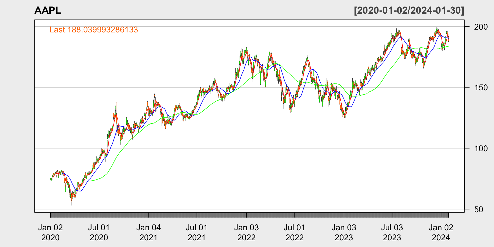
Task: Click the 100 price axis value
Action: coord(480,148)
